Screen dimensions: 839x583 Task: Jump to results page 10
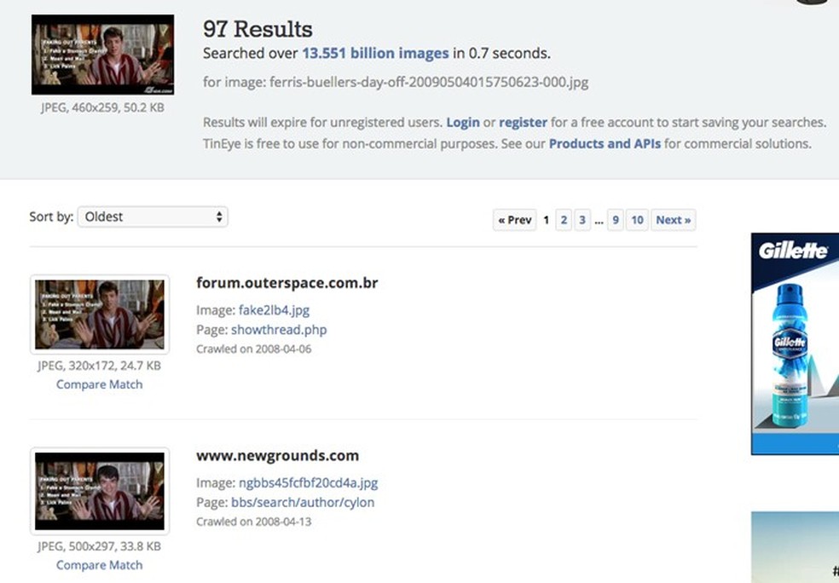[x=637, y=220]
